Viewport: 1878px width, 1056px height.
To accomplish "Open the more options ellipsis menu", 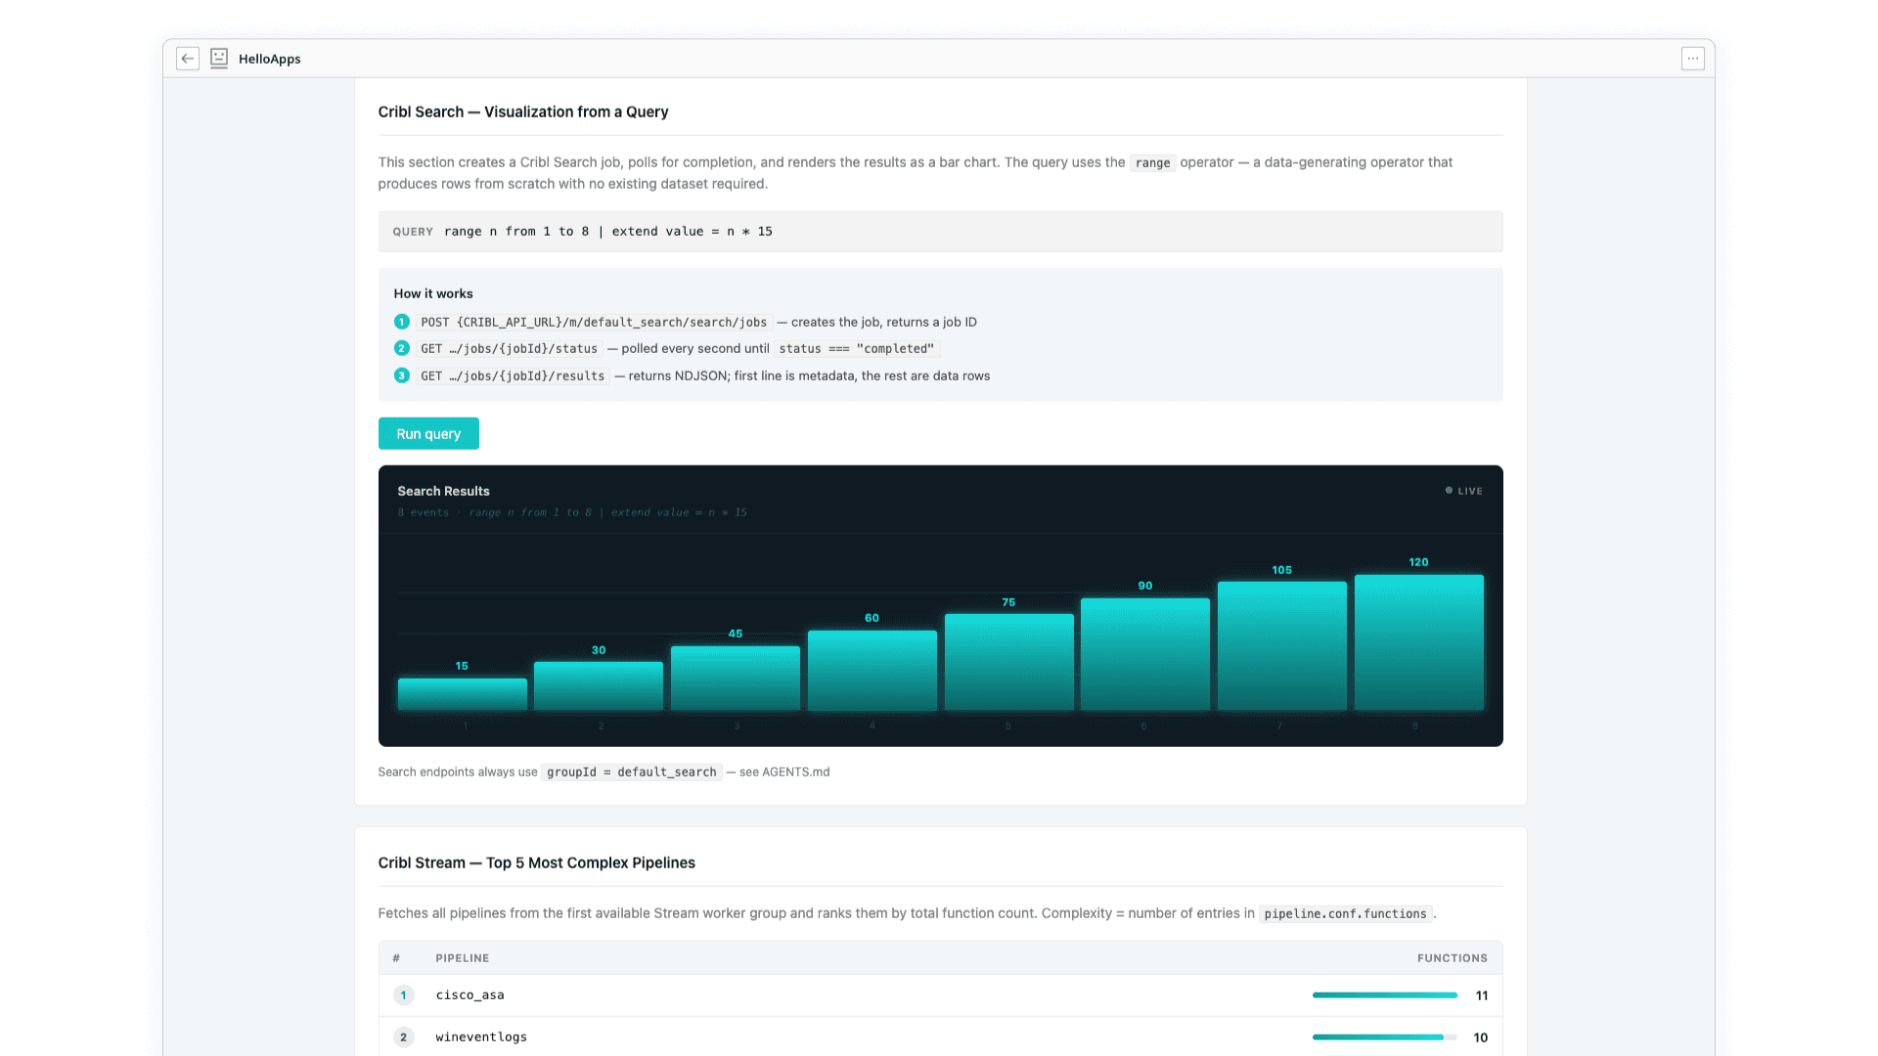I will [x=1693, y=59].
